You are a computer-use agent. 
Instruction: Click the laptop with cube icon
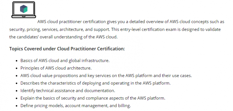point(24,10)
